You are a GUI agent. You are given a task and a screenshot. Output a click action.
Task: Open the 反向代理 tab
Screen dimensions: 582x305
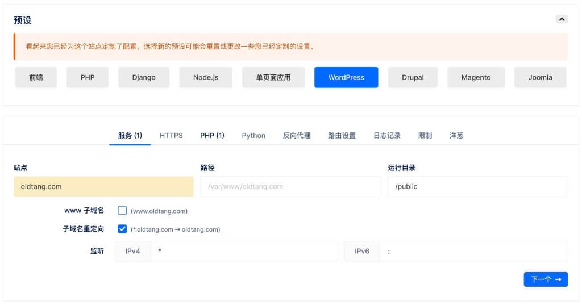[x=297, y=136]
